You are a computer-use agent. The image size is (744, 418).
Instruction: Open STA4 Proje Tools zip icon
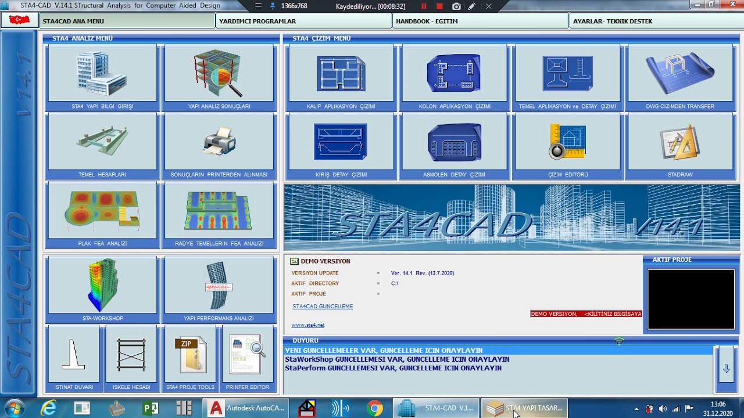190,359
